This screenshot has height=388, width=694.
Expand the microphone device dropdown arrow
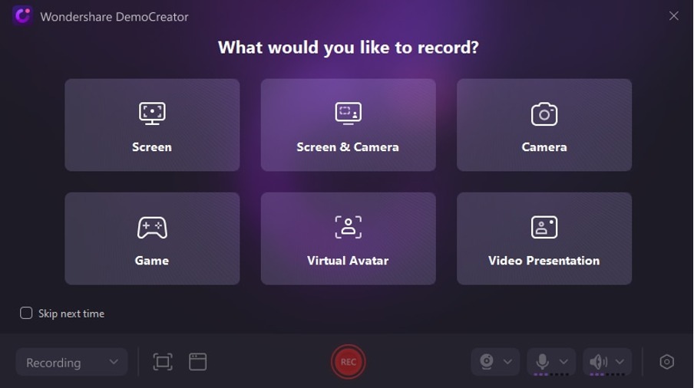click(563, 362)
